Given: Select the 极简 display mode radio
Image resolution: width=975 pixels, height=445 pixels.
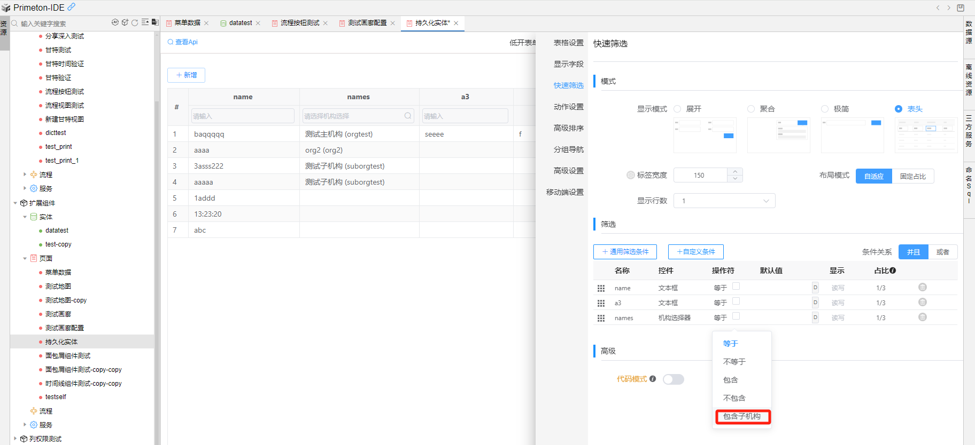Looking at the screenshot, I should point(825,109).
